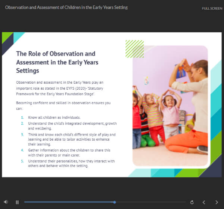
Task: Click the seek bar's blue handle
Action: (114, 202)
